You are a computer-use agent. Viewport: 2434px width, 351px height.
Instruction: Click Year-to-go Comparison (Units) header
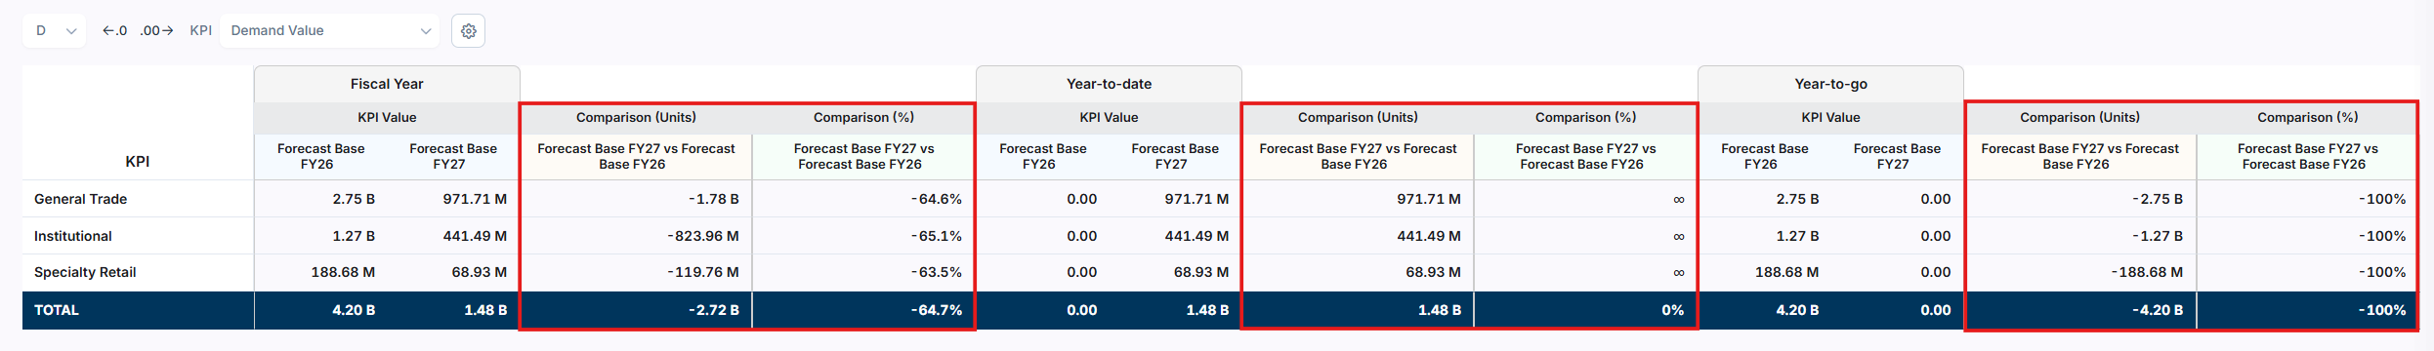tap(2079, 117)
